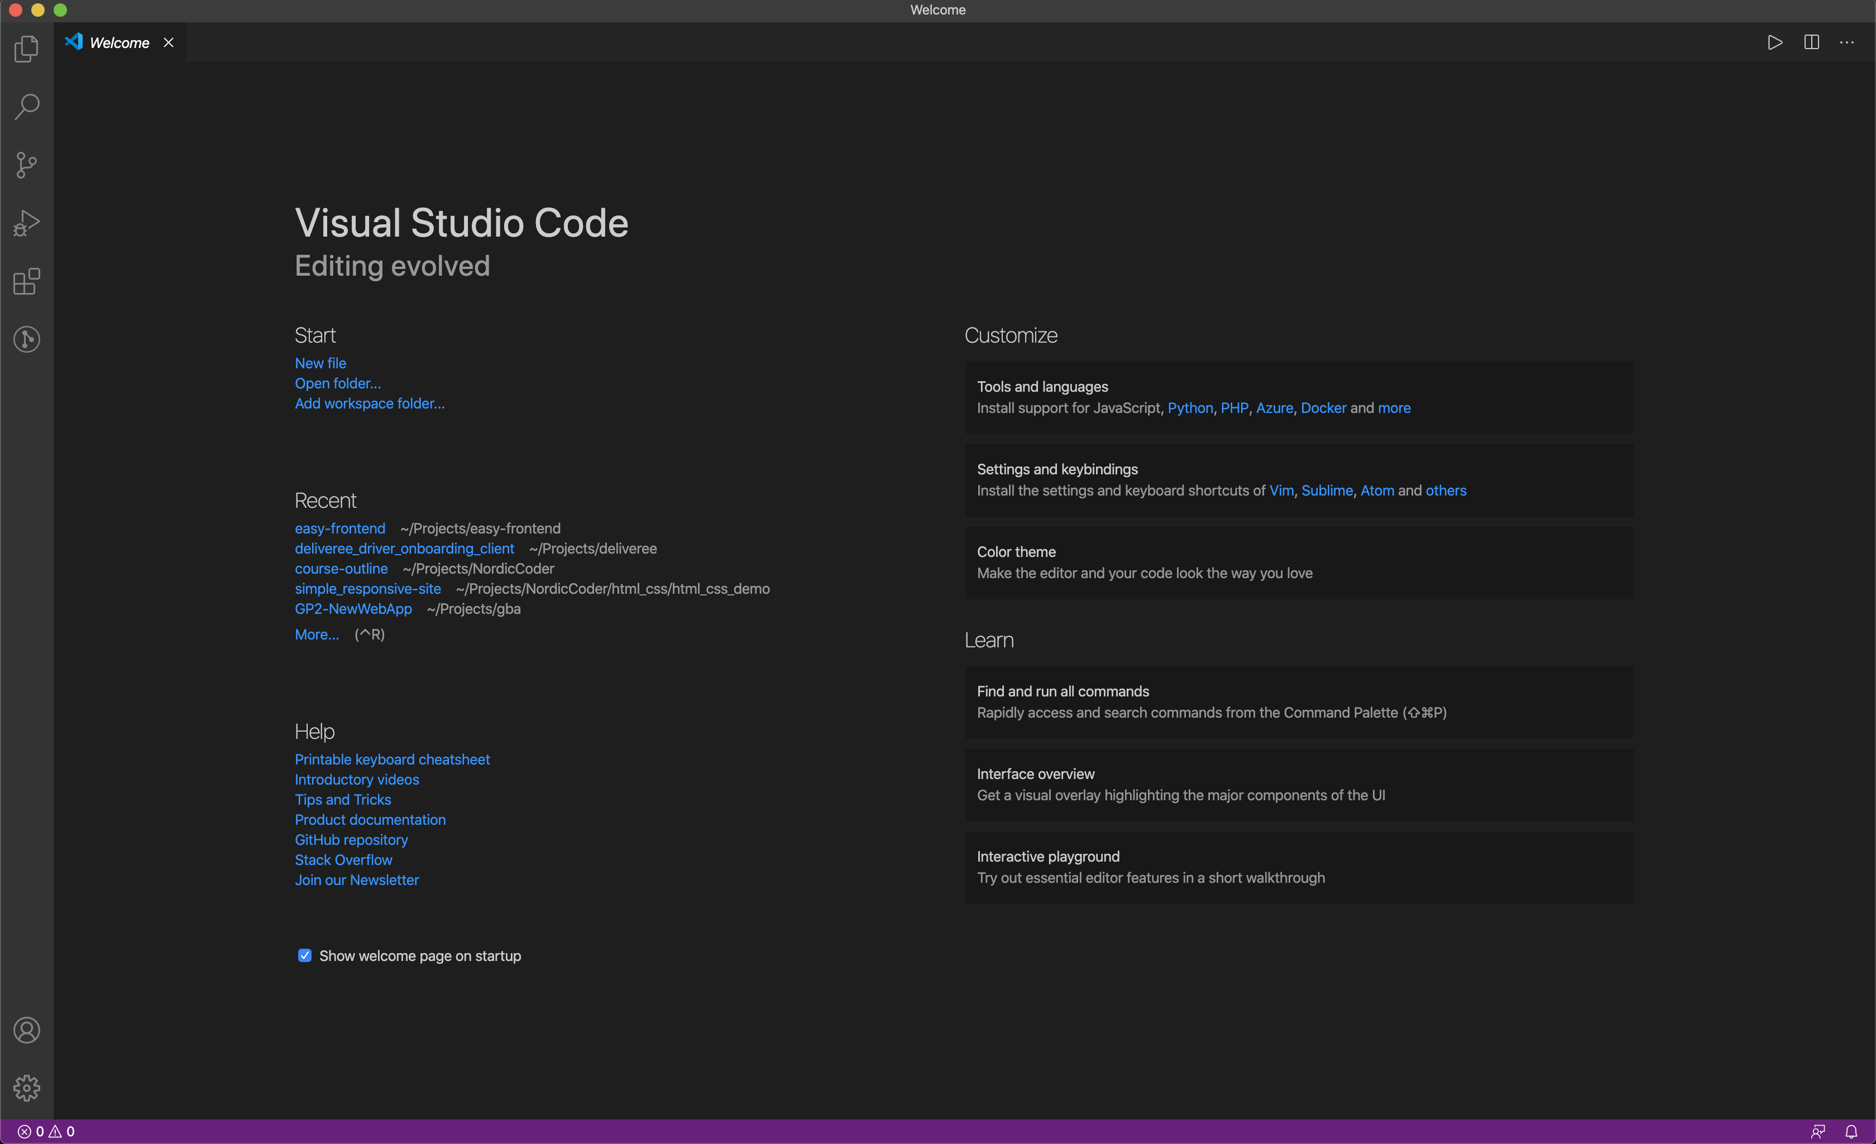Screen dimensions: 1876x1144
Task: Click the VS Code logo on Welcome tab
Action: (x=74, y=42)
